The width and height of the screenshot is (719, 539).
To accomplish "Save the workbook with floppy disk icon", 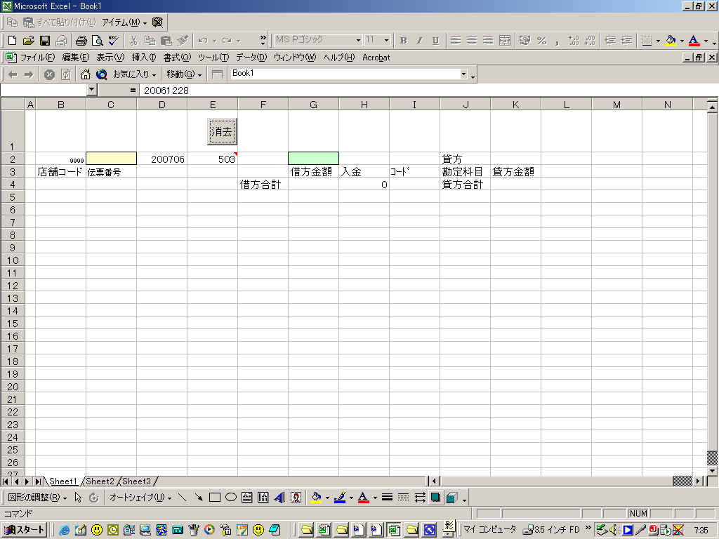I will (44, 40).
